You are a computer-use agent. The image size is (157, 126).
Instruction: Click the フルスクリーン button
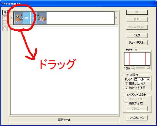click(137, 118)
